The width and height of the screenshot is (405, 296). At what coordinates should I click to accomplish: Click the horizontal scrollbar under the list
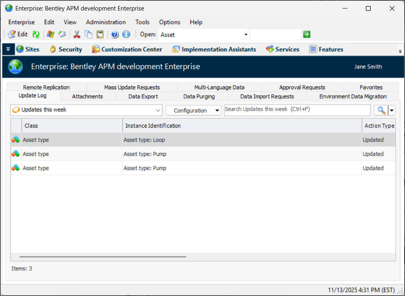coord(103,256)
